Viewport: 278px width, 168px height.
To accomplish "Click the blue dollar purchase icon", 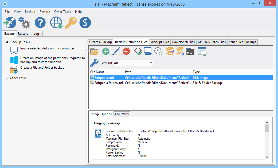I will pos(85,22).
